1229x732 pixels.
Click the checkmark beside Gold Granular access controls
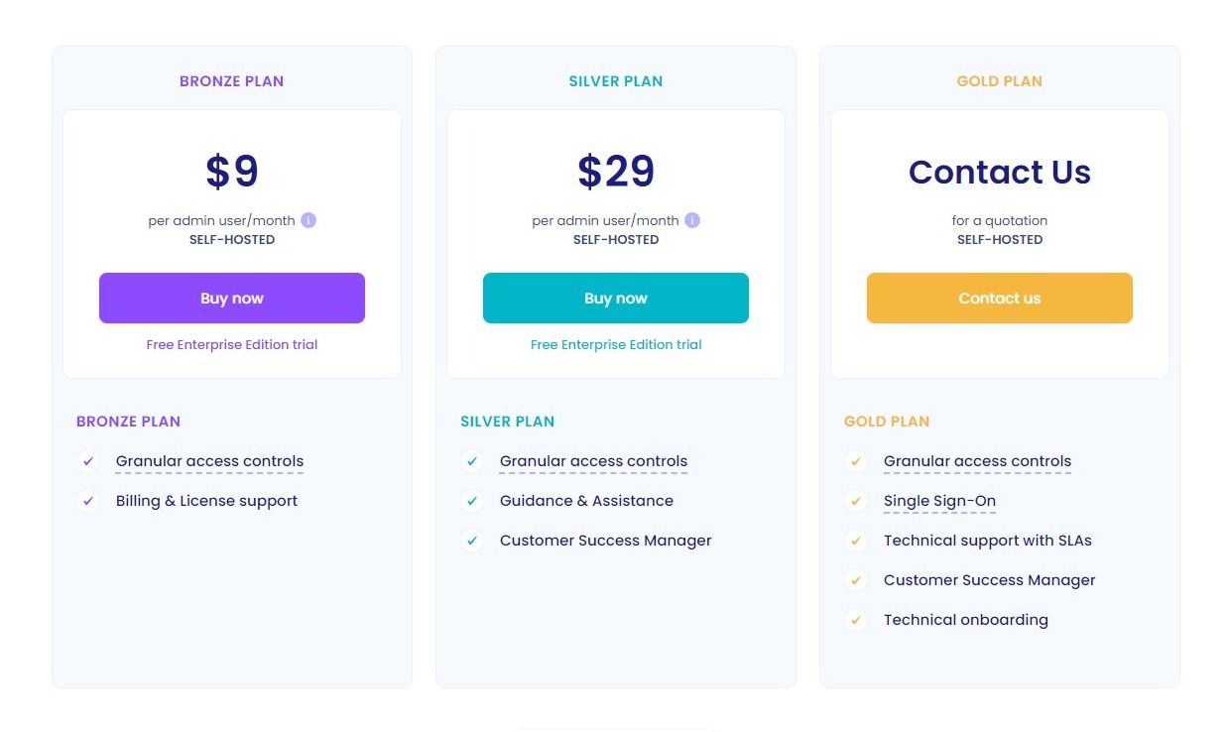point(856,461)
